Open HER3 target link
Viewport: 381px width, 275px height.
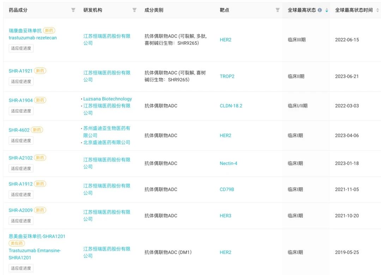(225, 216)
